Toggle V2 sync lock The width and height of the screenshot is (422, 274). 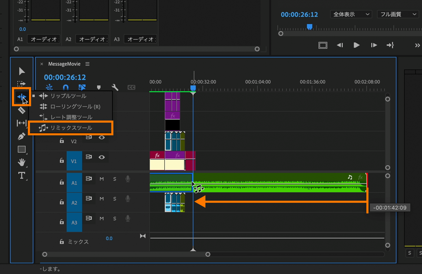[89, 137]
